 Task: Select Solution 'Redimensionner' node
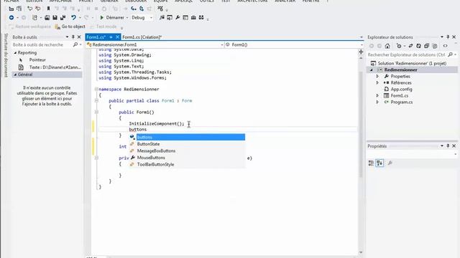point(412,63)
